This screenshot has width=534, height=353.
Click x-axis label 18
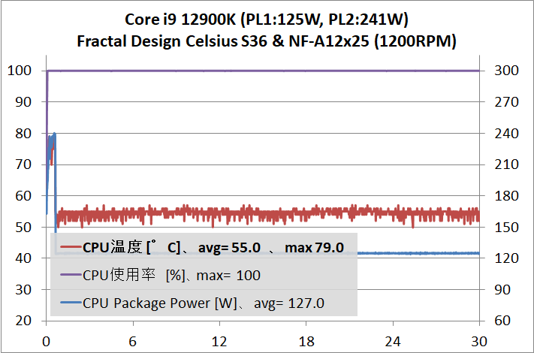306,341
